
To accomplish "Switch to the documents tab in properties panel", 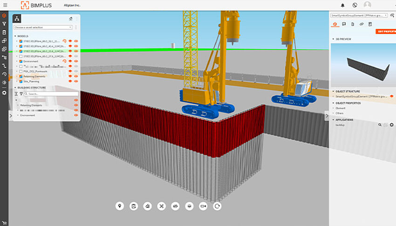I will 352,24.
